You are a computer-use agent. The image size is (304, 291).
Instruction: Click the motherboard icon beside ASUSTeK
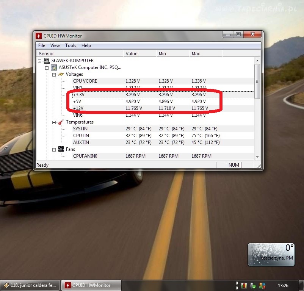(x=54, y=67)
